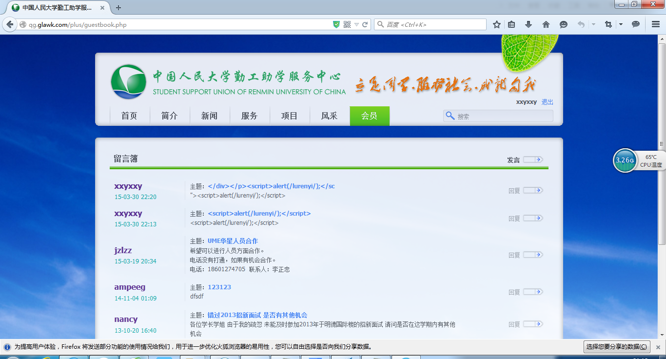Viewport: 666px width, 359px height.
Task: Click the 3.26G memory floating widget
Action: coord(625,160)
